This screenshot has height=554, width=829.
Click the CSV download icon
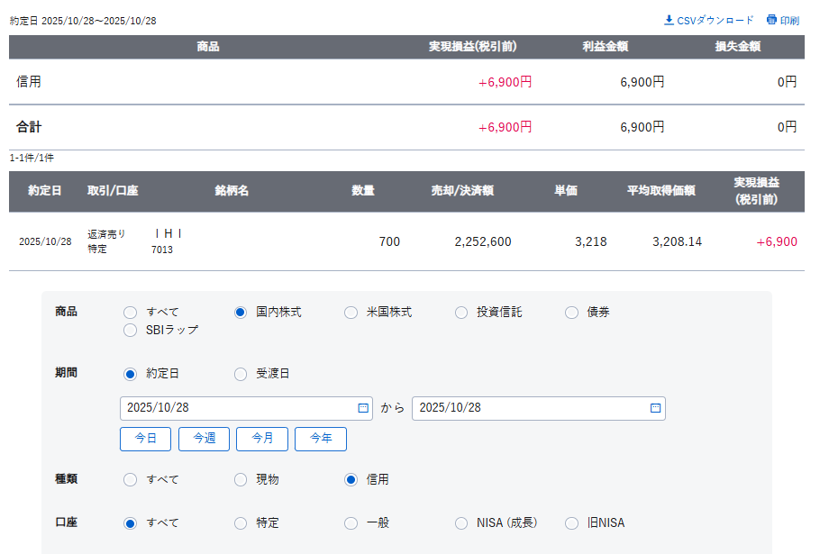coord(669,20)
